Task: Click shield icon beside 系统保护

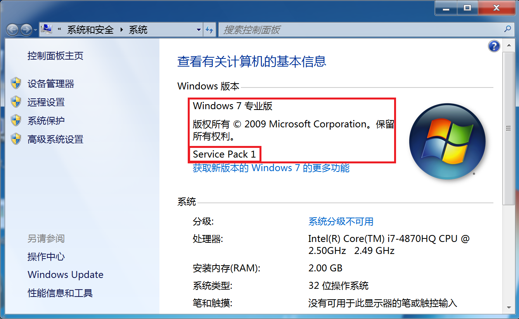Action: click(16, 120)
